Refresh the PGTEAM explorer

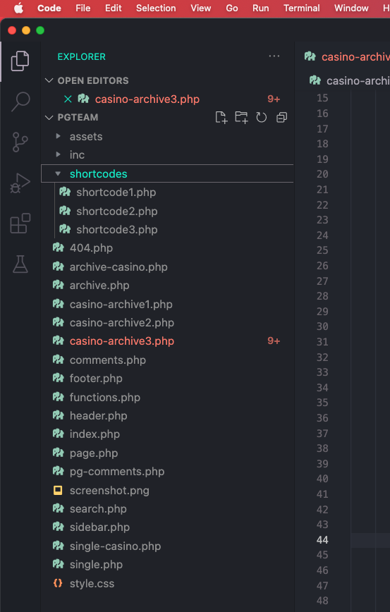(261, 117)
